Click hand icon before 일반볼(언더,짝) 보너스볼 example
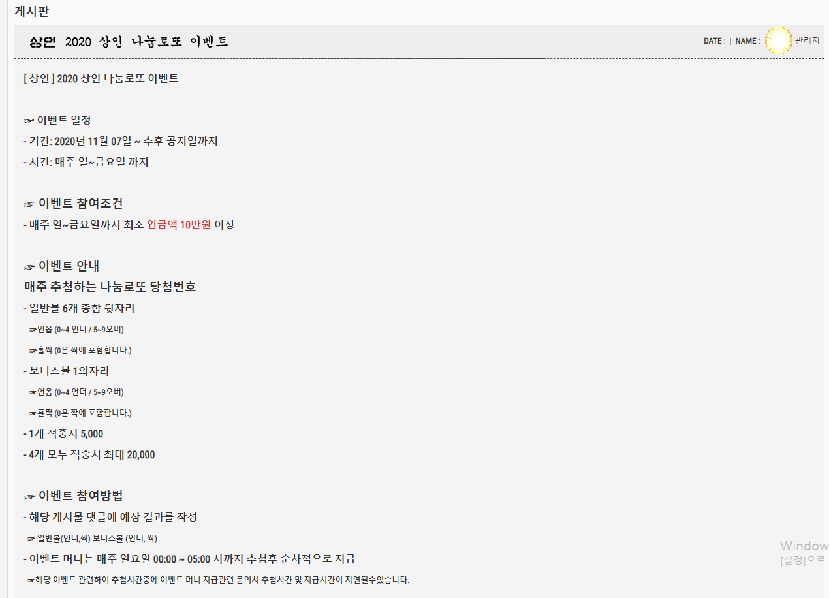The height and width of the screenshot is (598, 829). pos(31,539)
